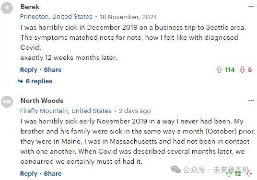Screen dimensions: 257x180
Task: Reply to North Woods' comment
Action: (28, 174)
